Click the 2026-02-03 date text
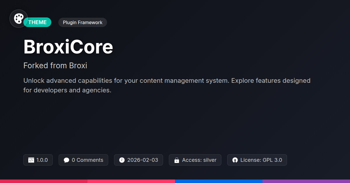The image size is (350, 183). click(143, 160)
